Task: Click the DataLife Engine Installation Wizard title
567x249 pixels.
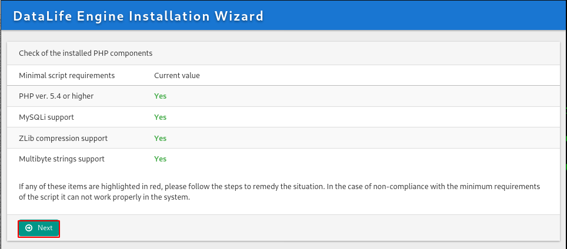Action: [138, 16]
